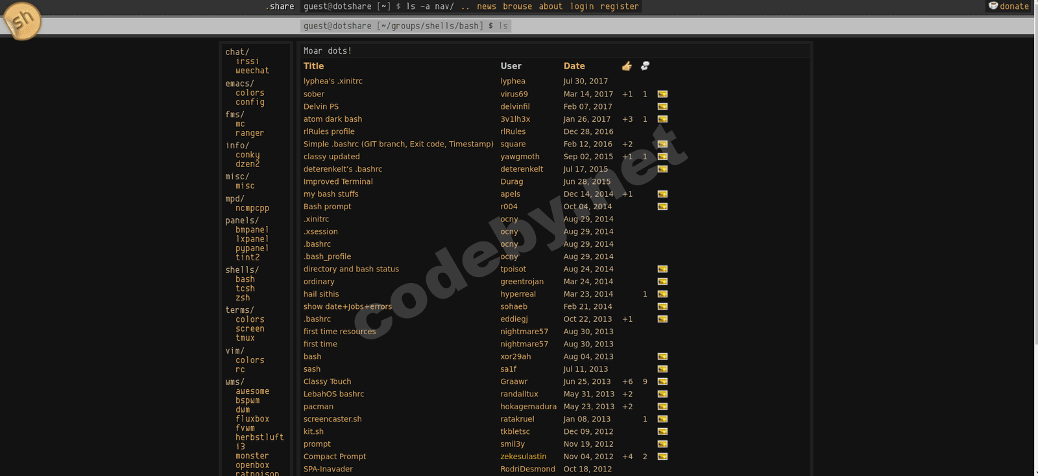Select bspwm under wms/
1038x476 pixels.
coord(247,400)
